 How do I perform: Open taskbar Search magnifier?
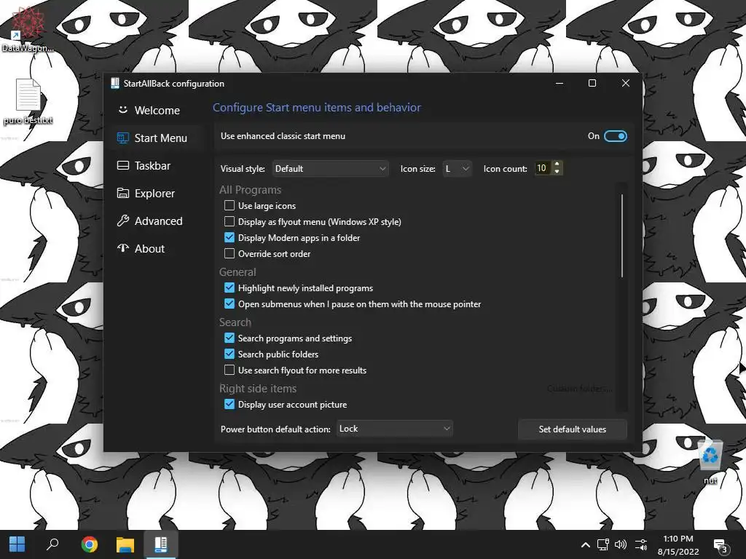click(x=52, y=544)
